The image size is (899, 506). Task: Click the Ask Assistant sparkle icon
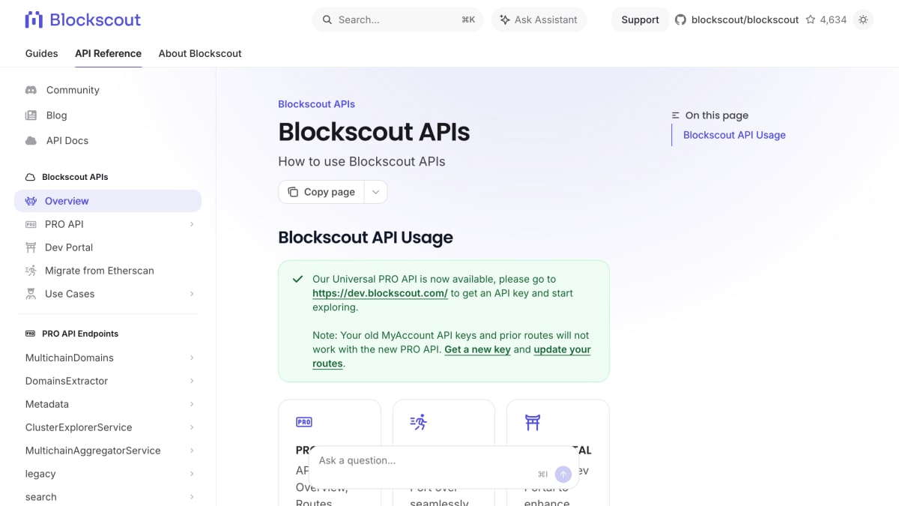505,19
